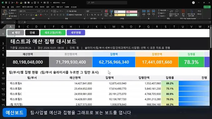212x119 pixels.
Task: Click the search box in title bar
Action: [x=107, y=3]
